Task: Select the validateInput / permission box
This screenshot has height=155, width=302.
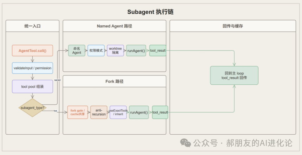Action: pyautogui.click(x=32, y=68)
